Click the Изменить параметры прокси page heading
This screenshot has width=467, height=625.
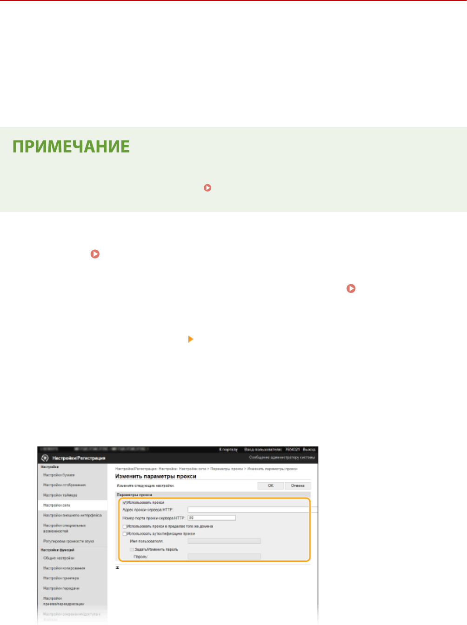click(x=156, y=477)
